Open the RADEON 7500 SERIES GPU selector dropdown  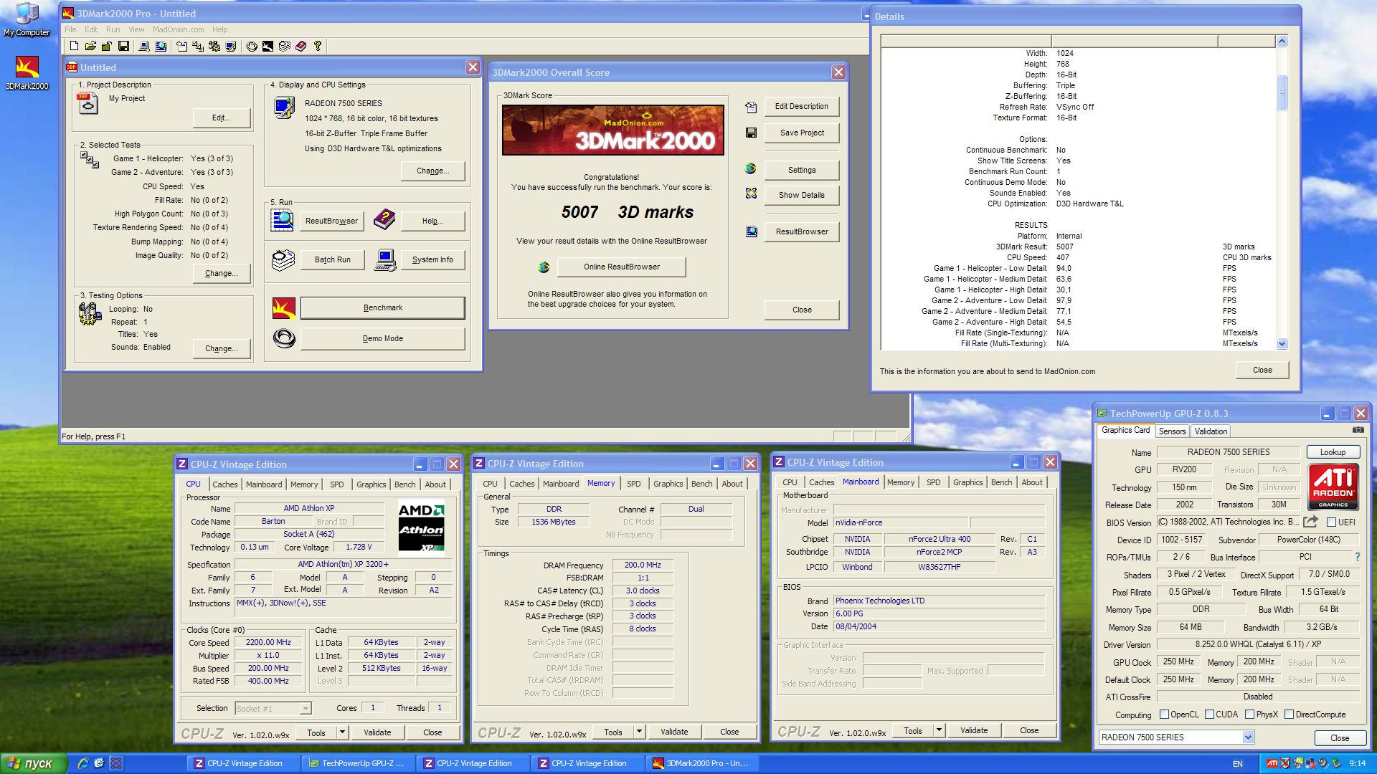click(x=1248, y=737)
